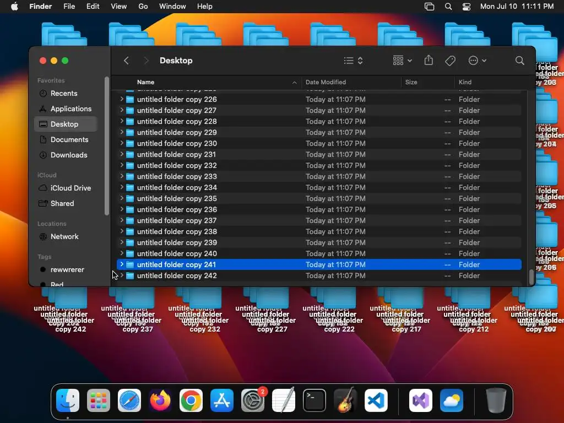Launch GarageBand from the Dock
The image size is (564, 423).
tap(345, 400)
